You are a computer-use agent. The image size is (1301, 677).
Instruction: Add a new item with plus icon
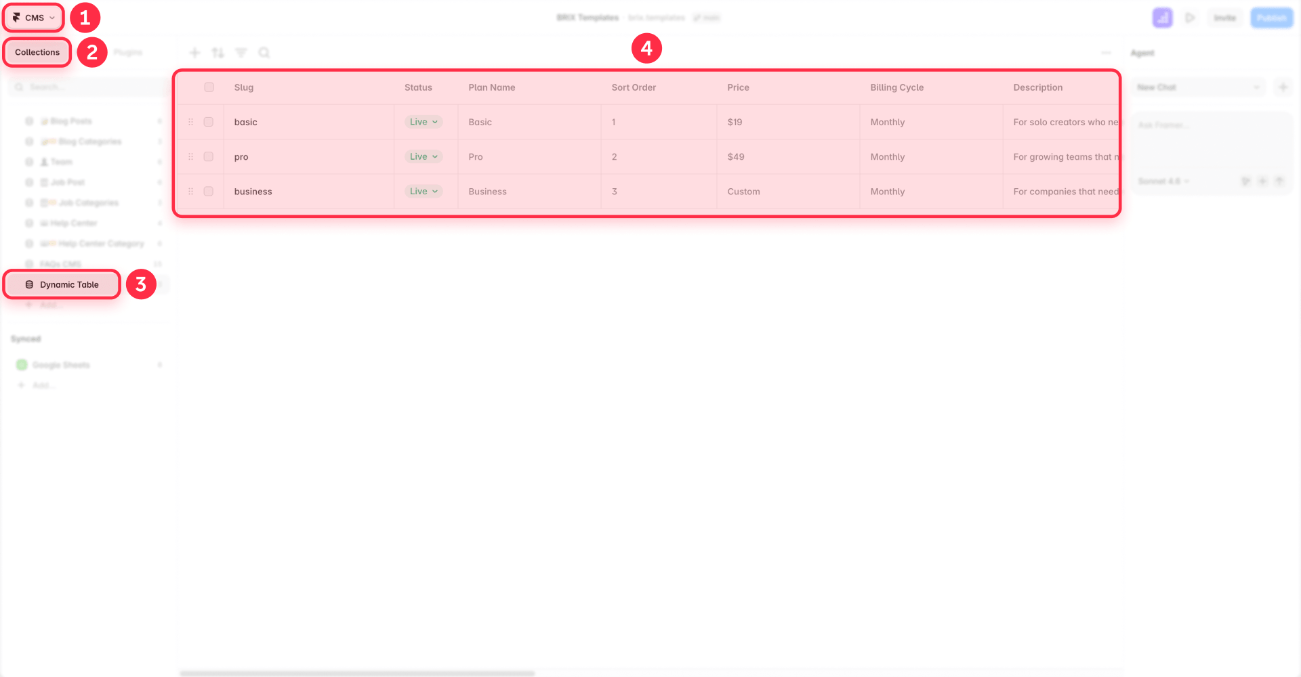point(194,53)
